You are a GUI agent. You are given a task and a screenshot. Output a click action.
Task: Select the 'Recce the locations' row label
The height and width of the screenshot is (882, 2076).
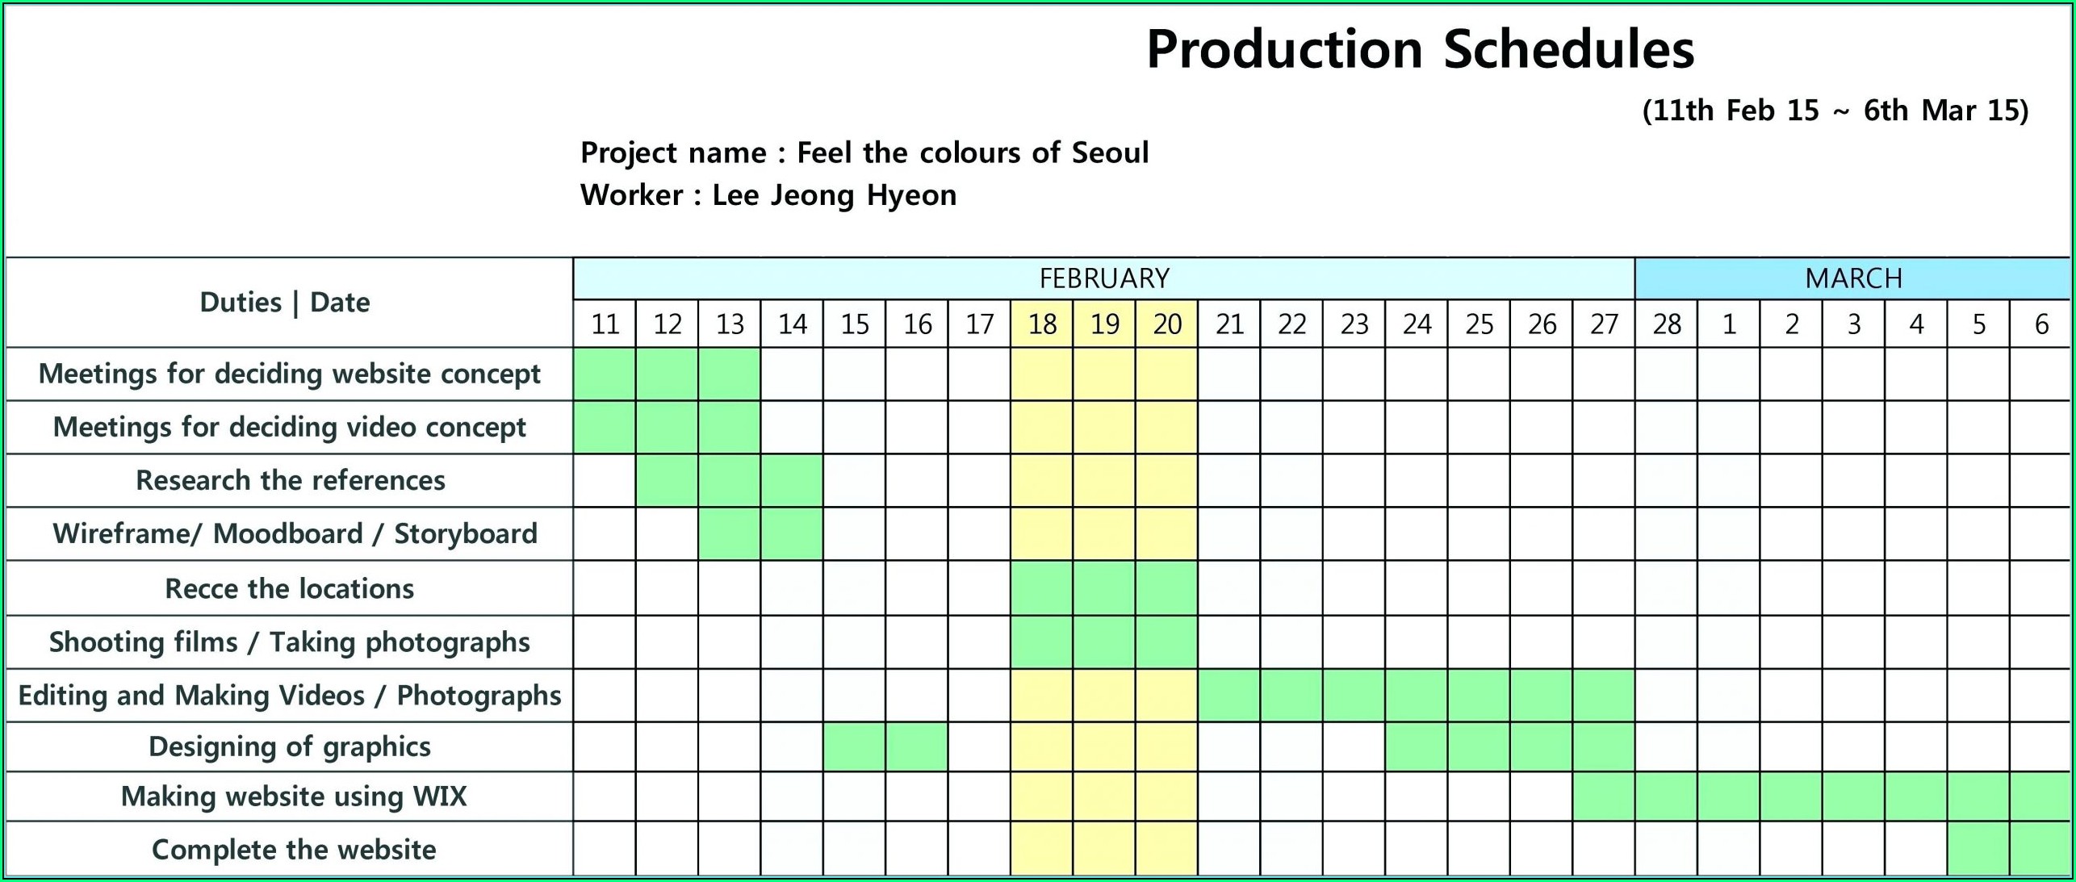[x=289, y=588]
